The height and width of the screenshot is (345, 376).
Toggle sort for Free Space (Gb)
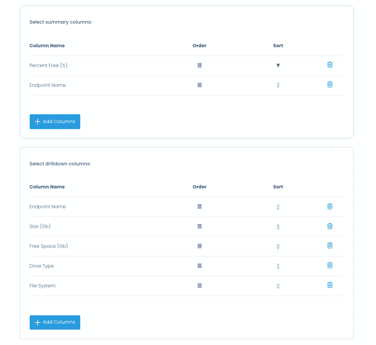coord(278,247)
